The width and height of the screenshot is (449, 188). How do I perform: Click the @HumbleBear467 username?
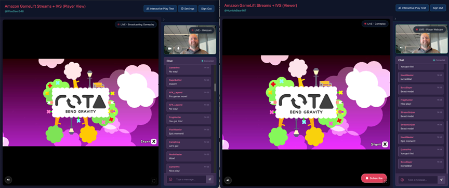pos(235,10)
